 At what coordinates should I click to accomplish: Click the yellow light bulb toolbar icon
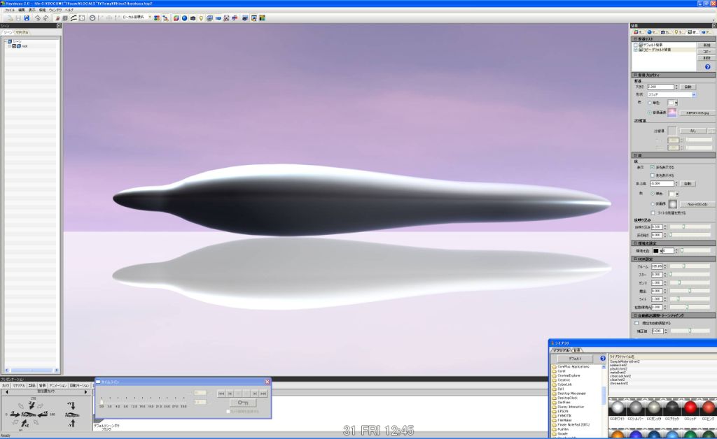(202, 17)
